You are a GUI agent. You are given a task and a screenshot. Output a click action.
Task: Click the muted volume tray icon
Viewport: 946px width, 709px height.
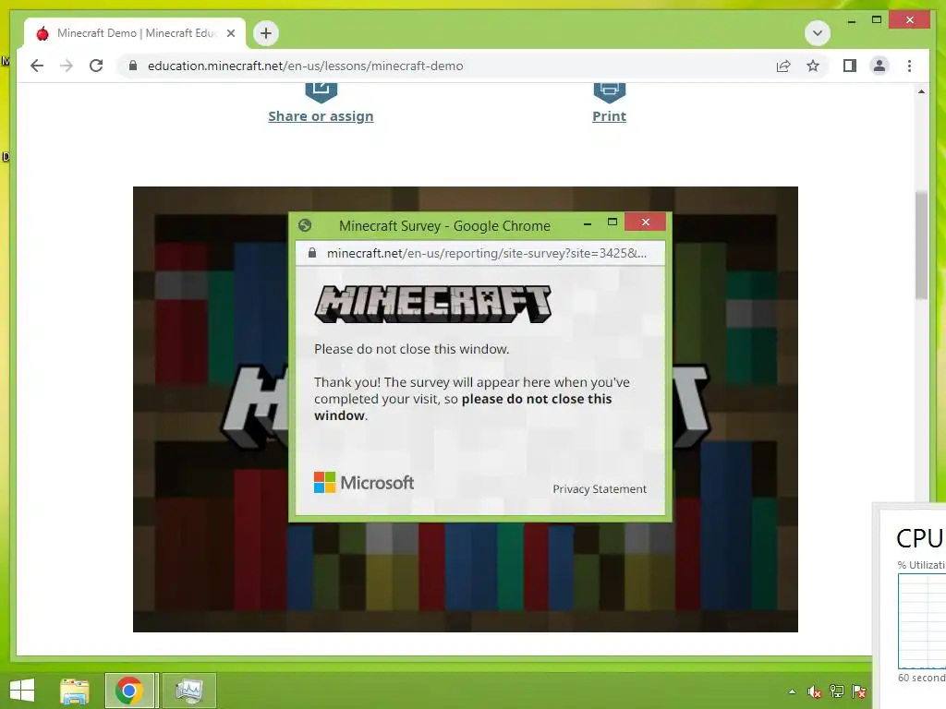[815, 691]
